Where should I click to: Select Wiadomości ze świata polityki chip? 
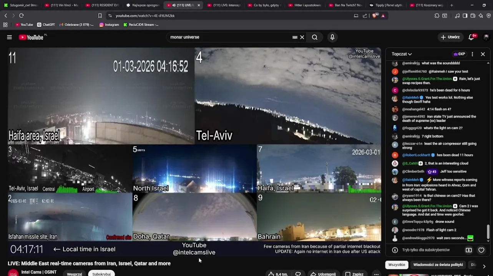click(x=438, y=265)
